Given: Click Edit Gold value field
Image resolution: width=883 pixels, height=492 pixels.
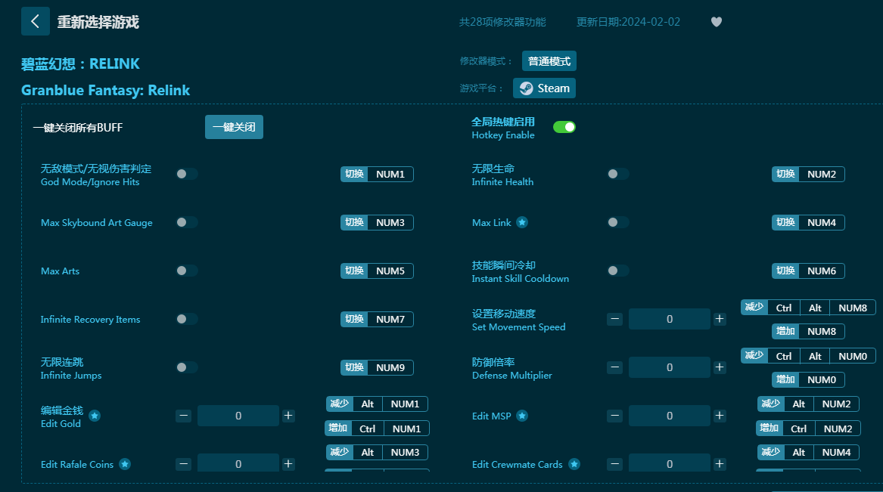Looking at the screenshot, I should (238, 416).
